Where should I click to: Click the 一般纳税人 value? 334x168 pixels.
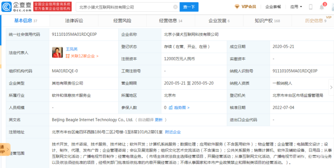(x=283, y=83)
